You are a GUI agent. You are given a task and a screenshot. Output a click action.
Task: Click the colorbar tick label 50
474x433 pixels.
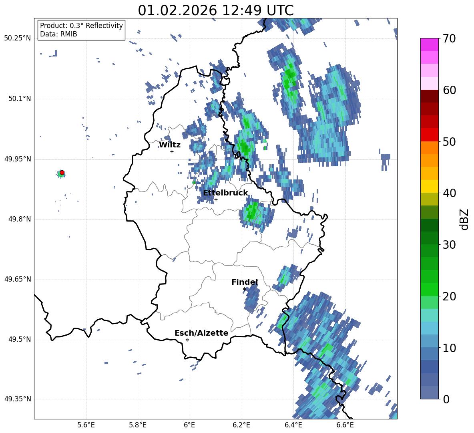[x=449, y=141]
